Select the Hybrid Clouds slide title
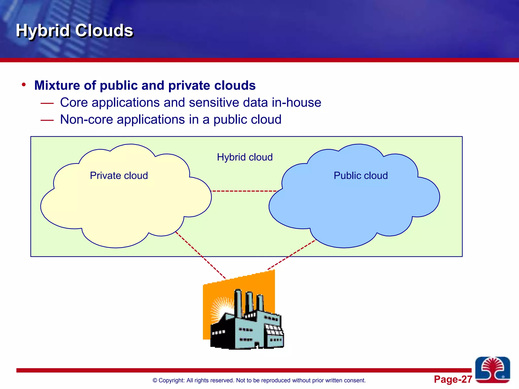This screenshot has width=519, height=389. (x=75, y=30)
